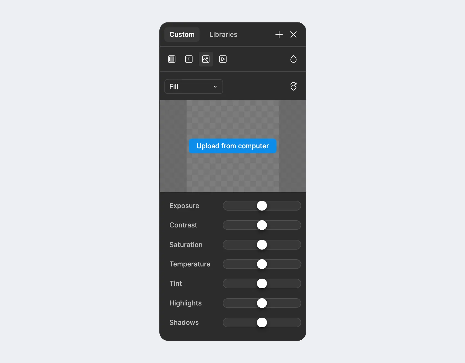The width and height of the screenshot is (465, 363).
Task: Switch to the Libraries tab
Action: tap(223, 34)
